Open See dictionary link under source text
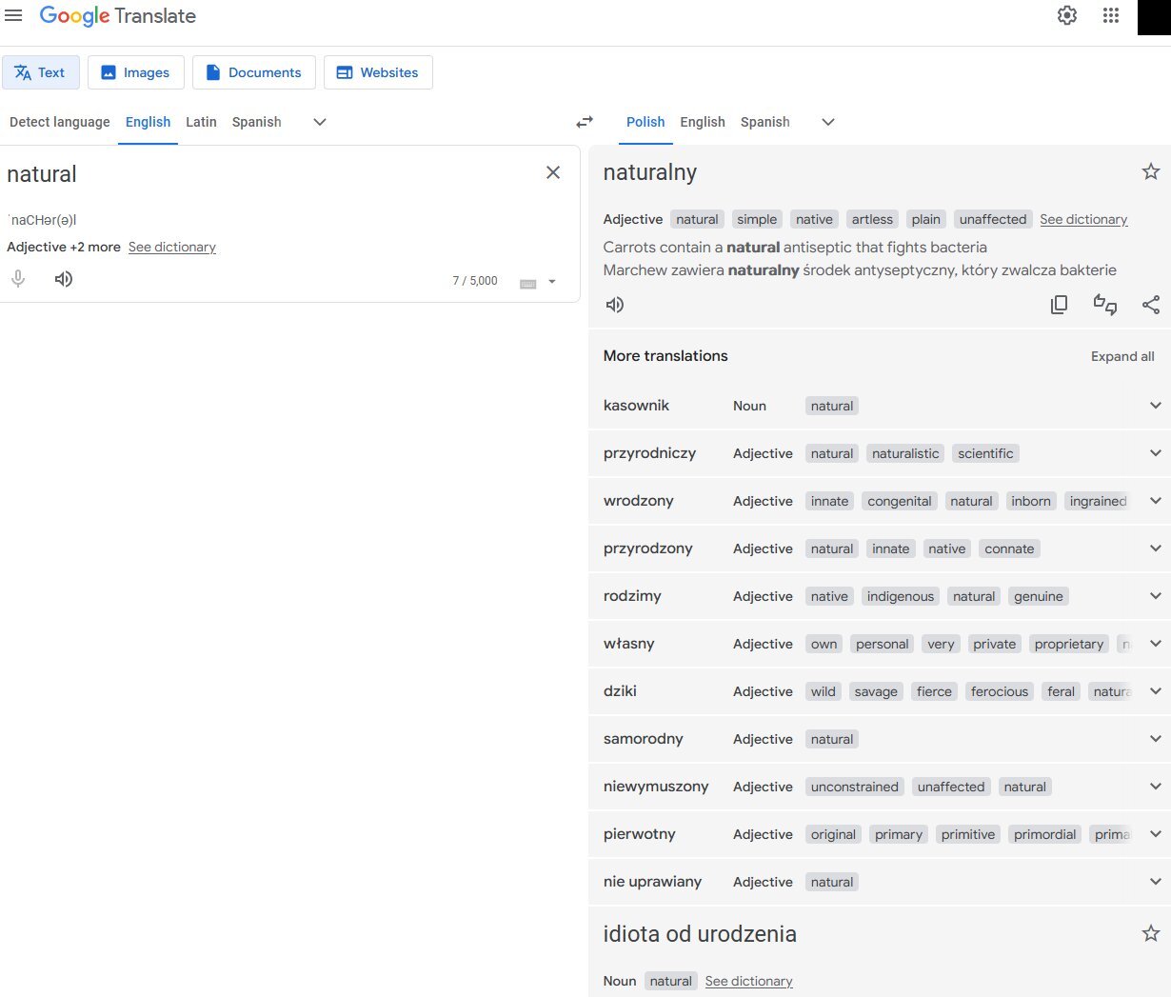 172,247
